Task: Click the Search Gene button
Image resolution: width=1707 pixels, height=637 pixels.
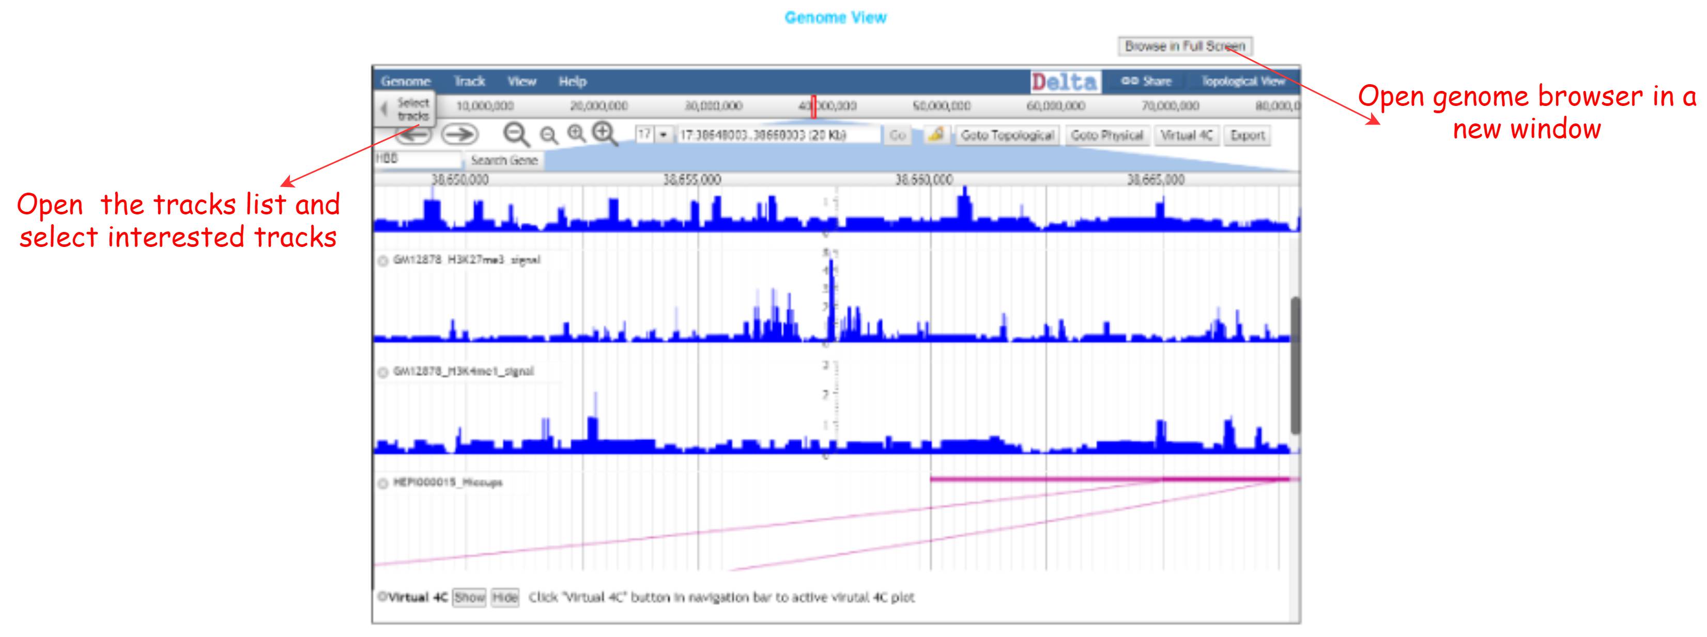Action: point(503,160)
